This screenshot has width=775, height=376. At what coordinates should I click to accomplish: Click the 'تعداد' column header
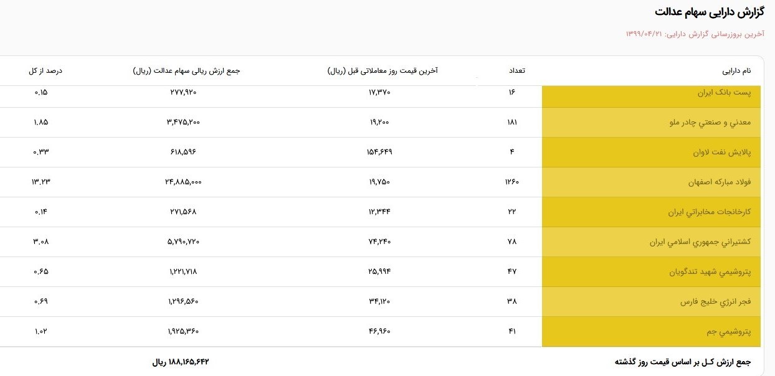pyautogui.click(x=517, y=71)
